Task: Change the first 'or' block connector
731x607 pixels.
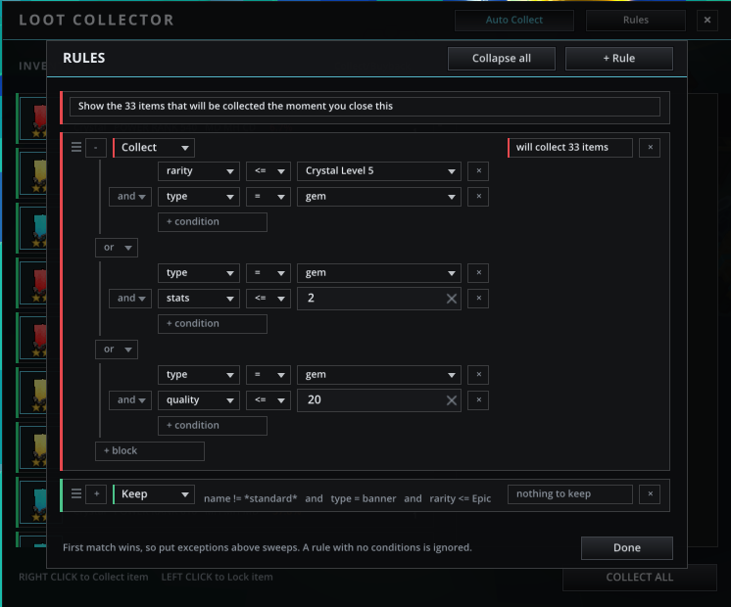Action: [117, 248]
